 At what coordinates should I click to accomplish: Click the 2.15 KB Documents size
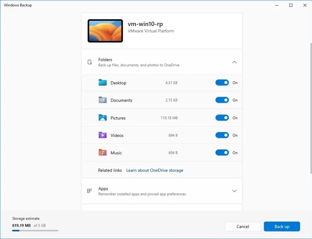171,100
